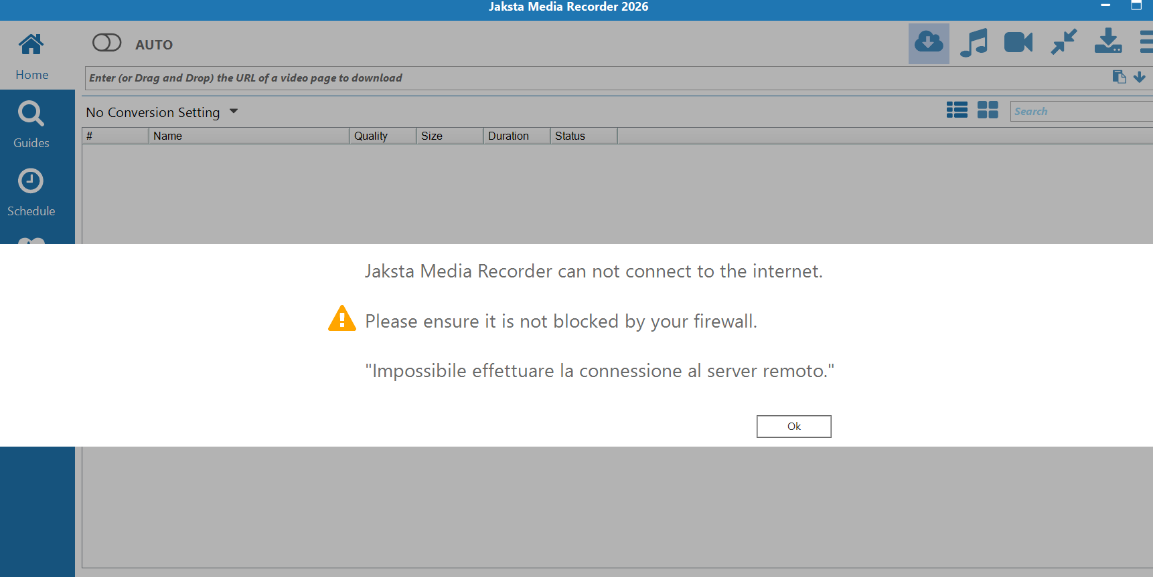Click the 'blocked by your firewall' message

tap(561, 322)
